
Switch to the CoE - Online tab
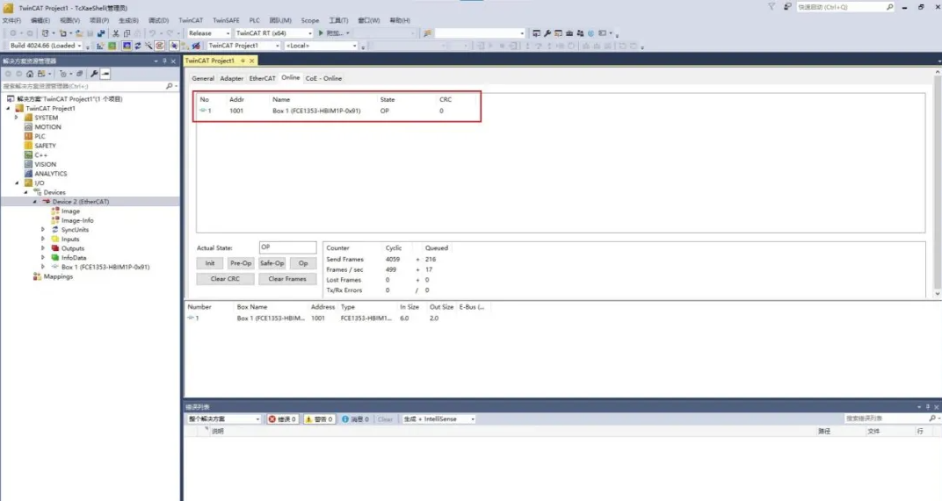point(323,79)
